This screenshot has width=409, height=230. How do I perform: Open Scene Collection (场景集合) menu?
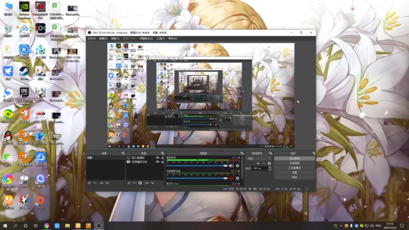[x=146, y=38]
